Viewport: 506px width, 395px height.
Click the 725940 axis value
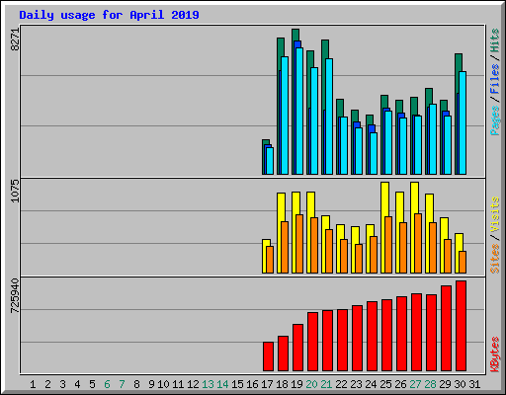click(x=15, y=296)
